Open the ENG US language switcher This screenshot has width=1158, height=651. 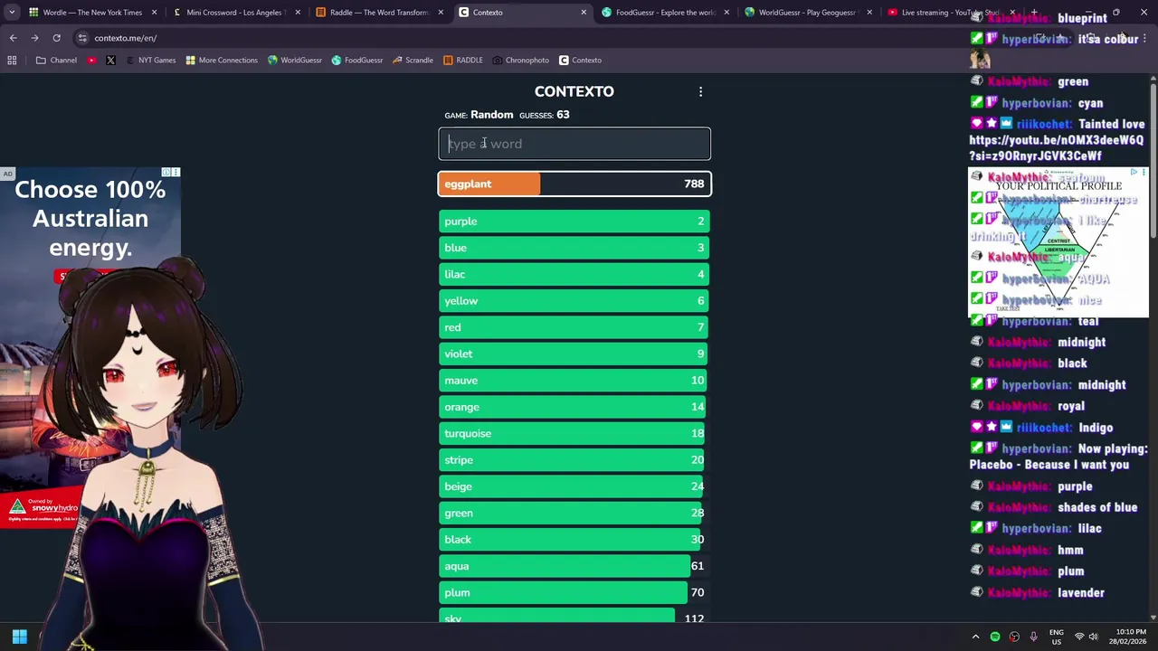point(1057,637)
